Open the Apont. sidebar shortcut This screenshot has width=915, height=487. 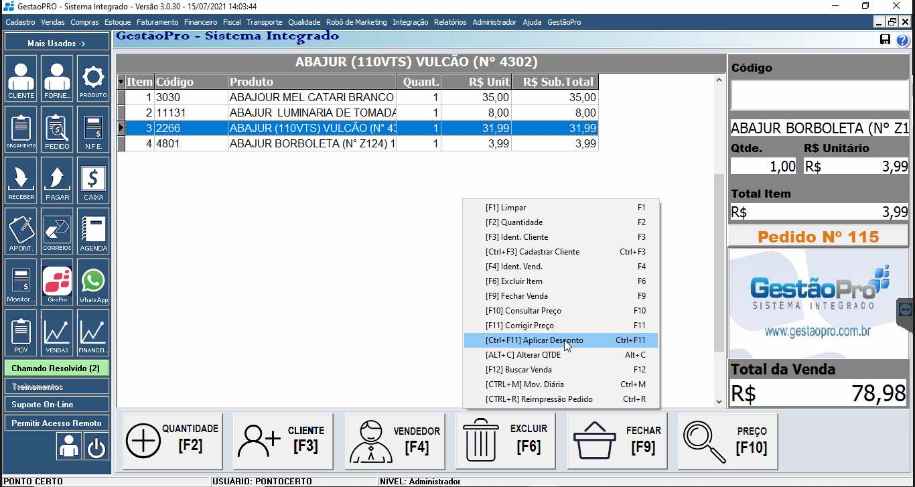[22, 231]
